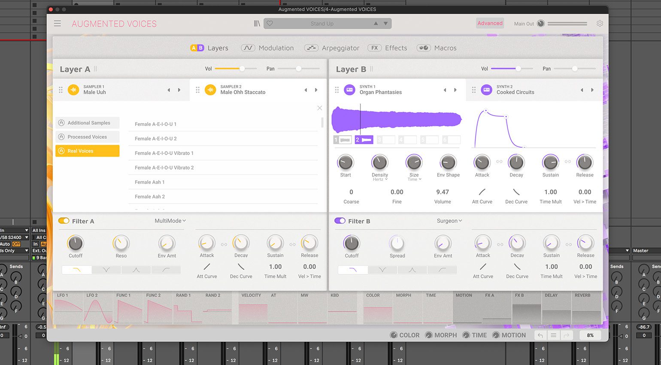The height and width of the screenshot is (365, 661).
Task: Close the sample browser with X
Action: tap(319, 108)
